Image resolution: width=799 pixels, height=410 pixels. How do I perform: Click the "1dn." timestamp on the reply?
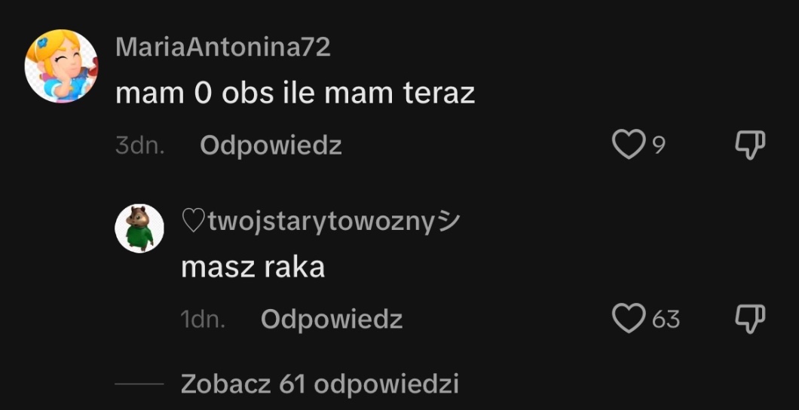[x=203, y=320]
